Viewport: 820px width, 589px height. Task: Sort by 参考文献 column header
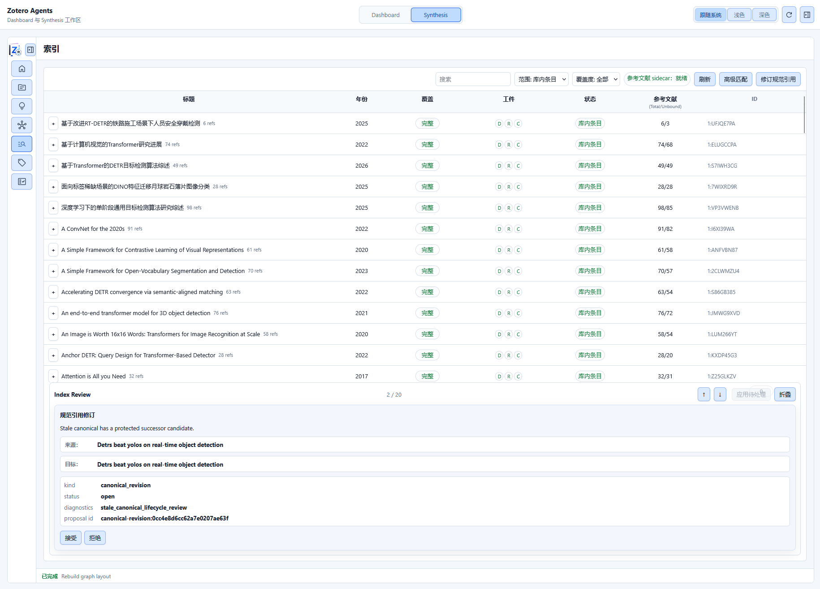665,99
